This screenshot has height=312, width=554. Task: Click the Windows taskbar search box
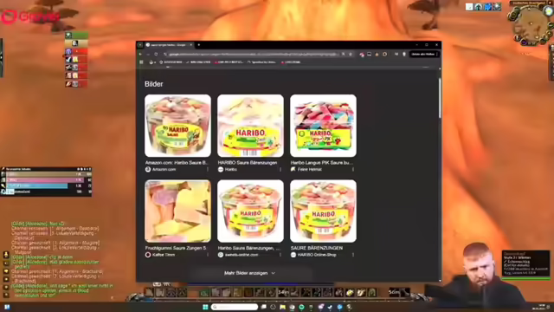[235, 307]
